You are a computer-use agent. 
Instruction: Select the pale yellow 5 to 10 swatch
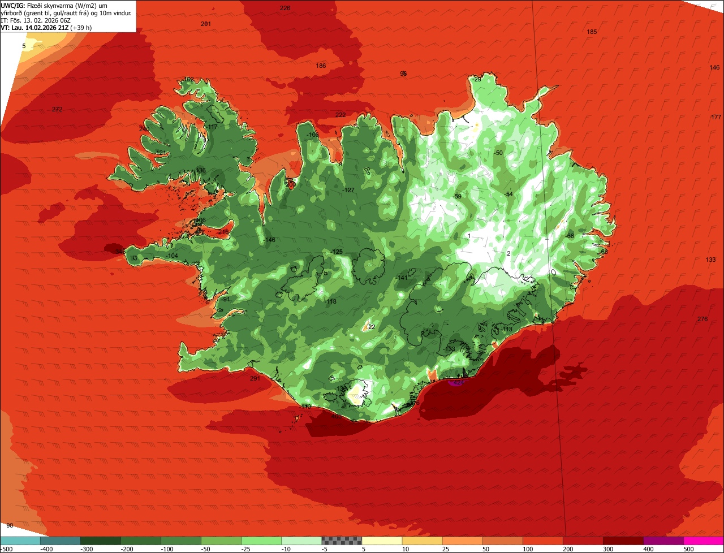pos(382,541)
